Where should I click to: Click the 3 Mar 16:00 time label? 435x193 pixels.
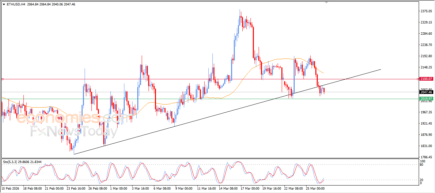pyautogui.click(x=140, y=188)
